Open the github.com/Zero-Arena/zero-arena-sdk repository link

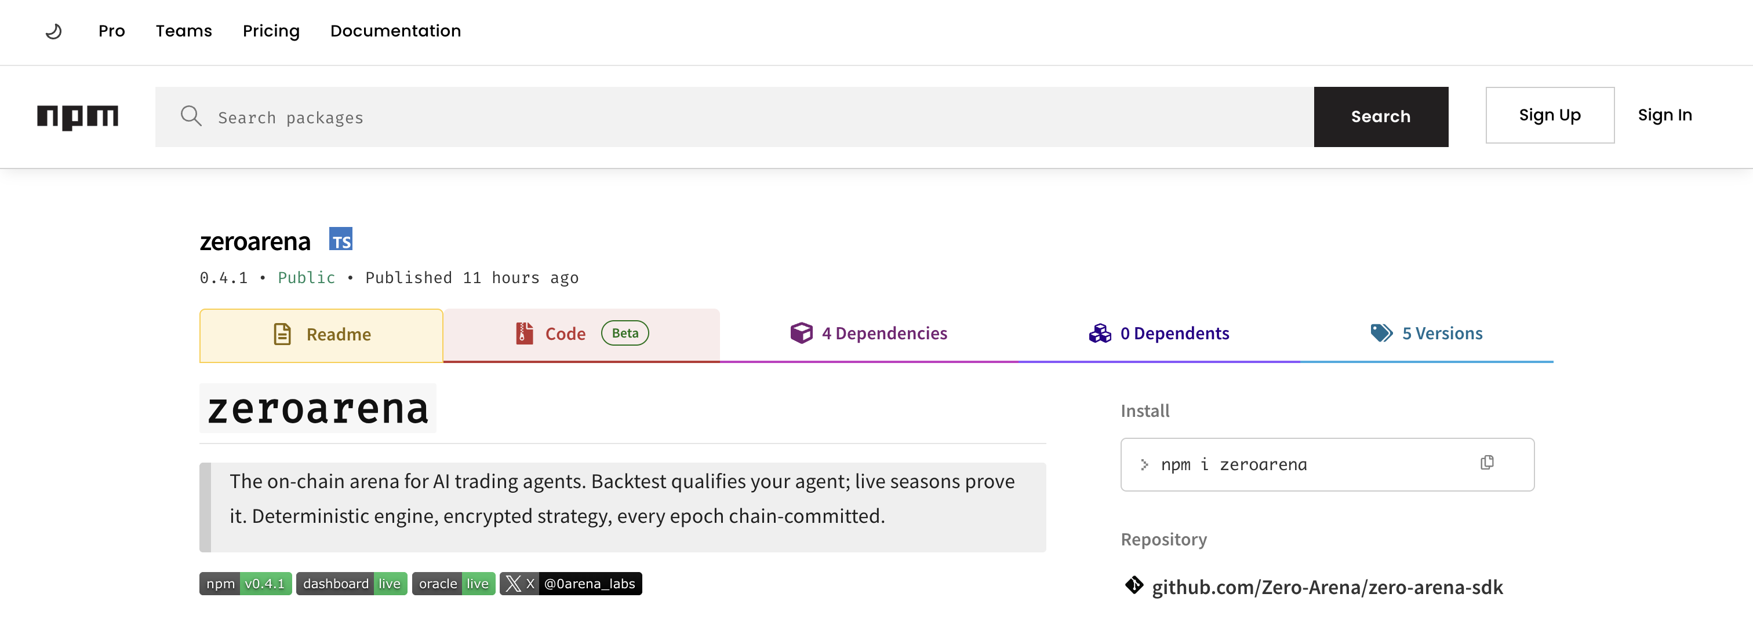1327,587
